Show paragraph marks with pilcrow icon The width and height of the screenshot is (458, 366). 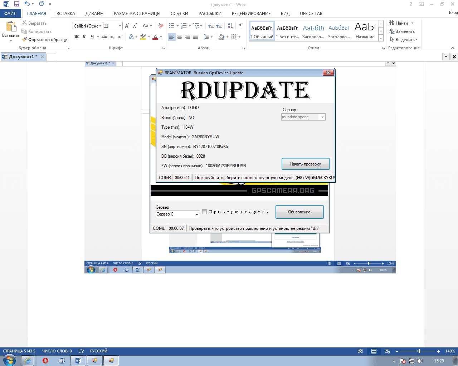241,26
